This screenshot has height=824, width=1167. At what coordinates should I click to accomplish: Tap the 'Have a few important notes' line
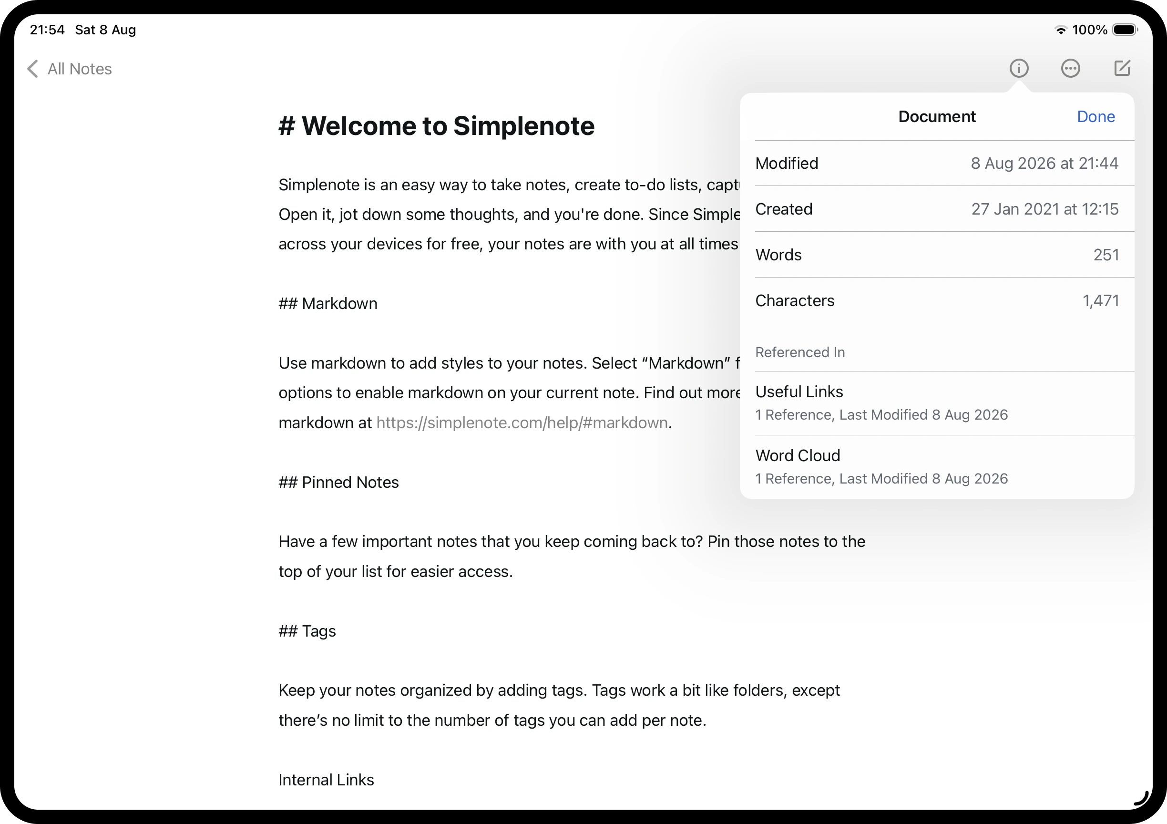pos(571,541)
